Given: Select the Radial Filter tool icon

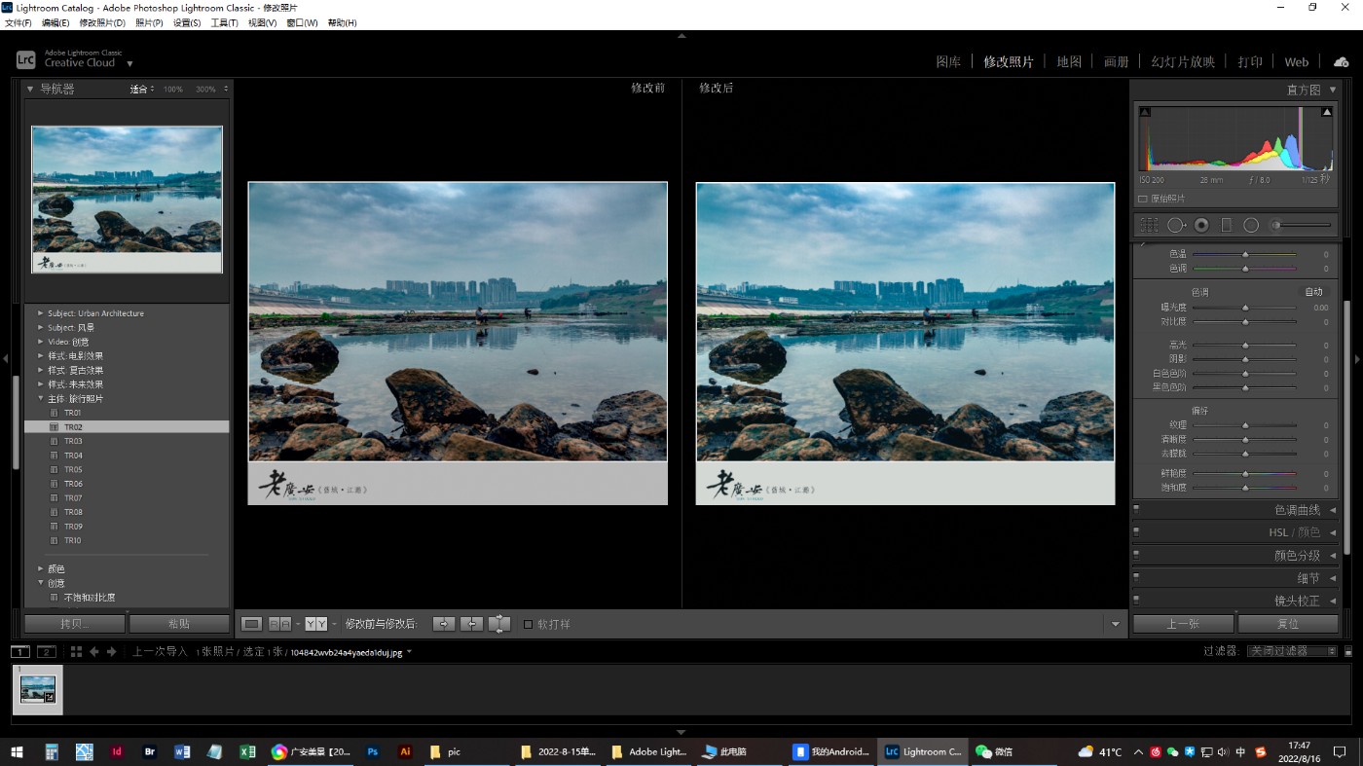Looking at the screenshot, I should 1251,225.
